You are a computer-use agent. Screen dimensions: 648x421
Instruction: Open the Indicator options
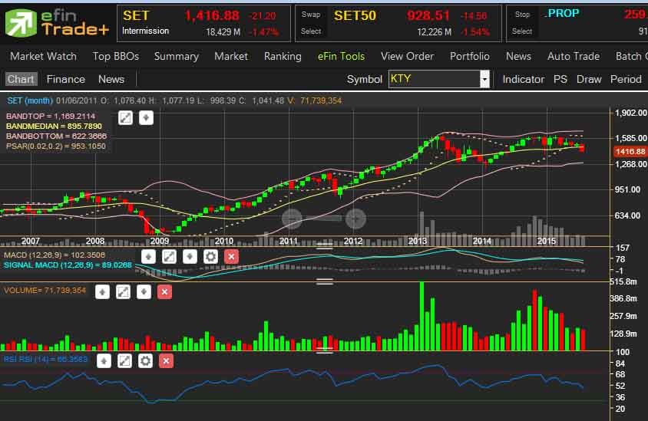523,79
